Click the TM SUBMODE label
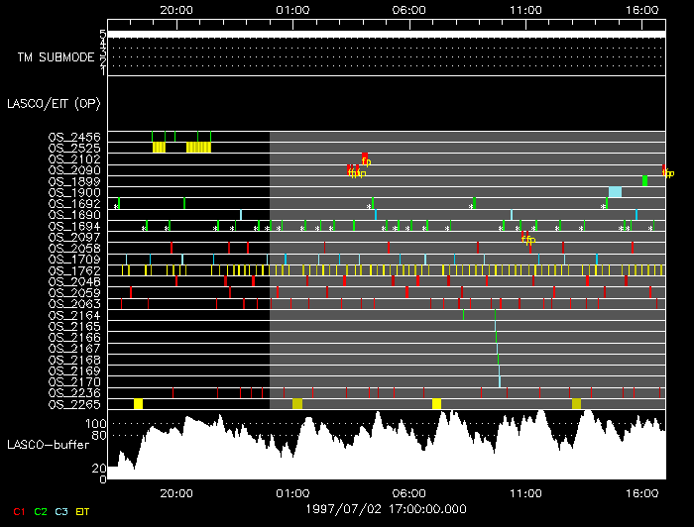The image size is (694, 527). click(56, 57)
